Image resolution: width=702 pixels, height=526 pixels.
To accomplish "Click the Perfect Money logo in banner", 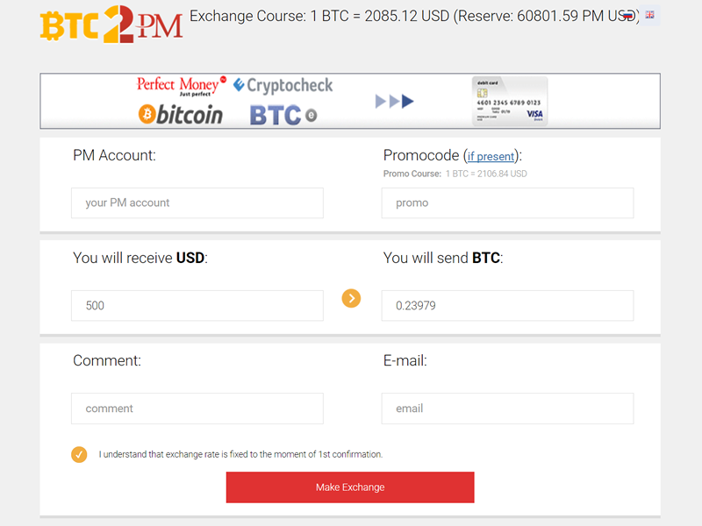I will 182,86.
